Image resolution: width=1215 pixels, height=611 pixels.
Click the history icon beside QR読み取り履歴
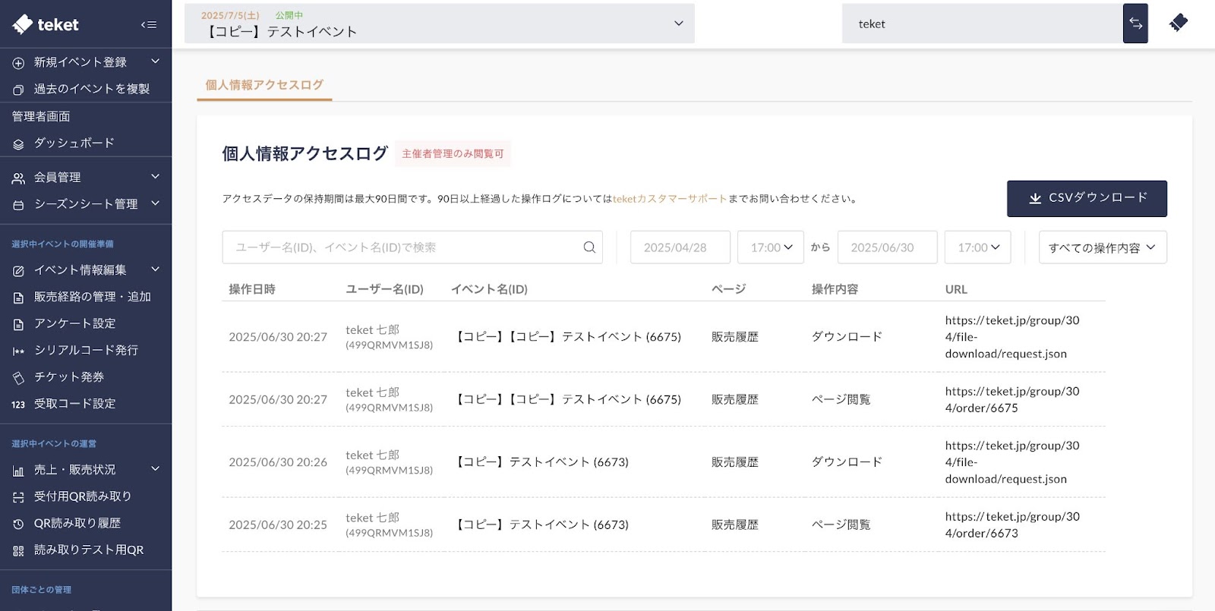(18, 524)
